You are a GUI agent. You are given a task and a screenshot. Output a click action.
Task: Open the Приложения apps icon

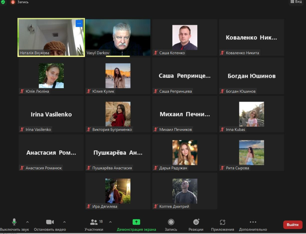point(222,222)
